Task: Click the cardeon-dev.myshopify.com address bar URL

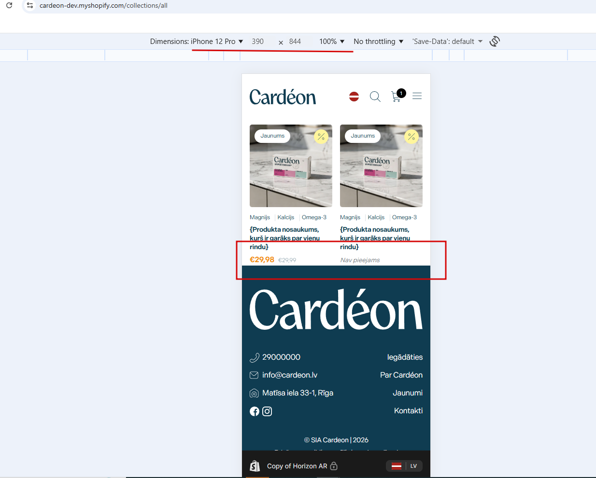Action: pyautogui.click(x=103, y=6)
